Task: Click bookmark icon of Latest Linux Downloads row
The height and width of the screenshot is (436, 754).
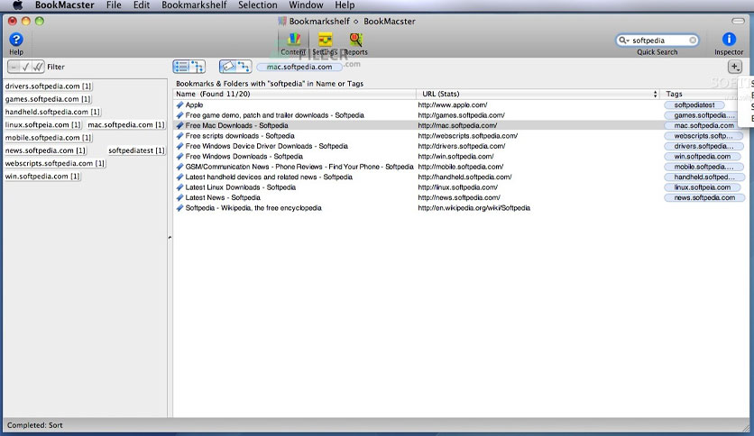Action: click(x=179, y=187)
